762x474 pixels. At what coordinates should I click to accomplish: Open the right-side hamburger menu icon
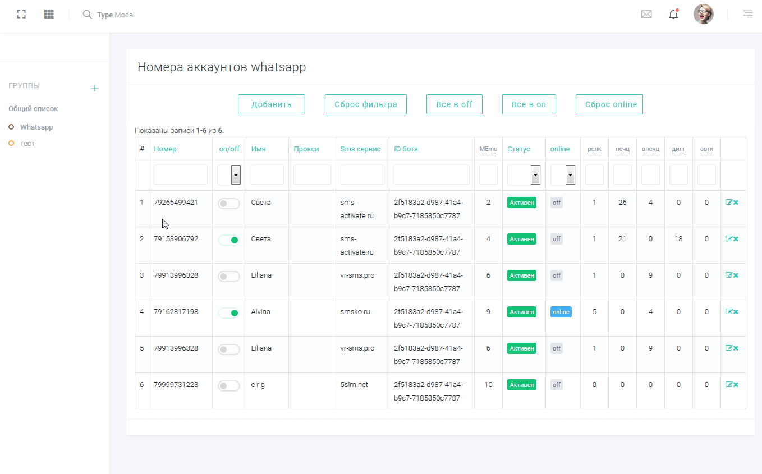click(x=748, y=15)
